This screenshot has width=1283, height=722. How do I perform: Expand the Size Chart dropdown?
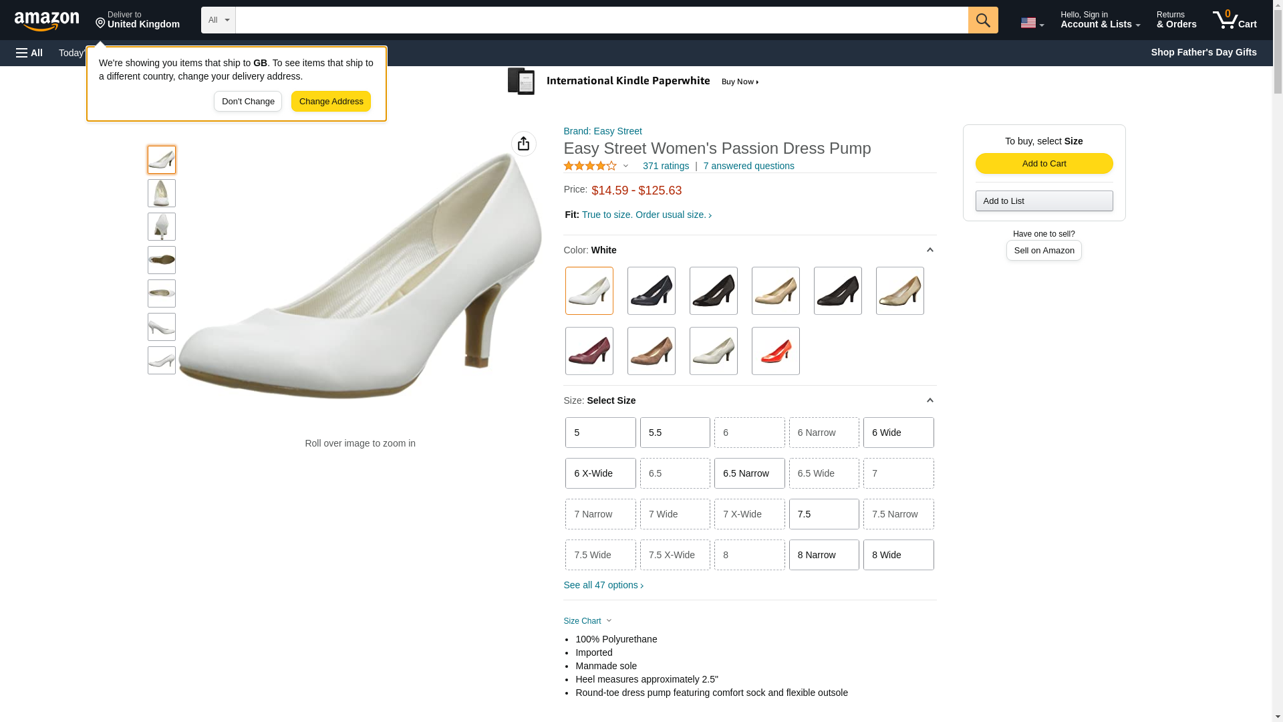(587, 621)
